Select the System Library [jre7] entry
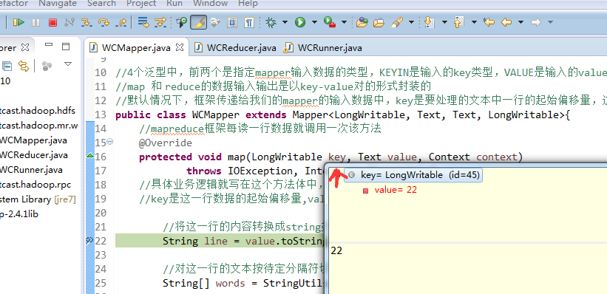Image resolution: width=607 pixels, height=294 pixels. 38,199
